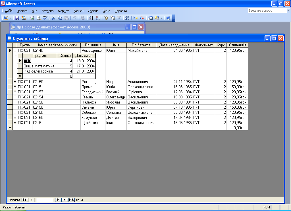This screenshot has width=291, height=211.
Task: Open print preview icon
Action: pos(39,18)
